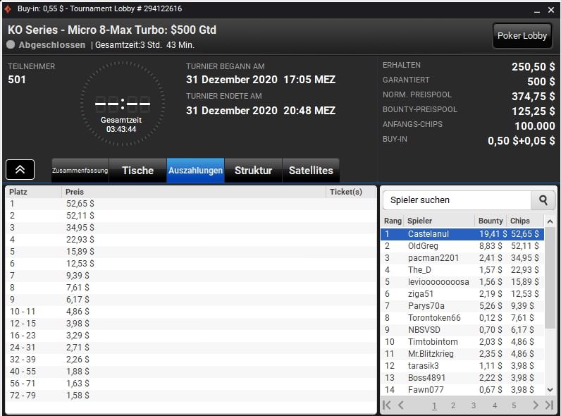Click the search magnifier icon

[x=543, y=200]
